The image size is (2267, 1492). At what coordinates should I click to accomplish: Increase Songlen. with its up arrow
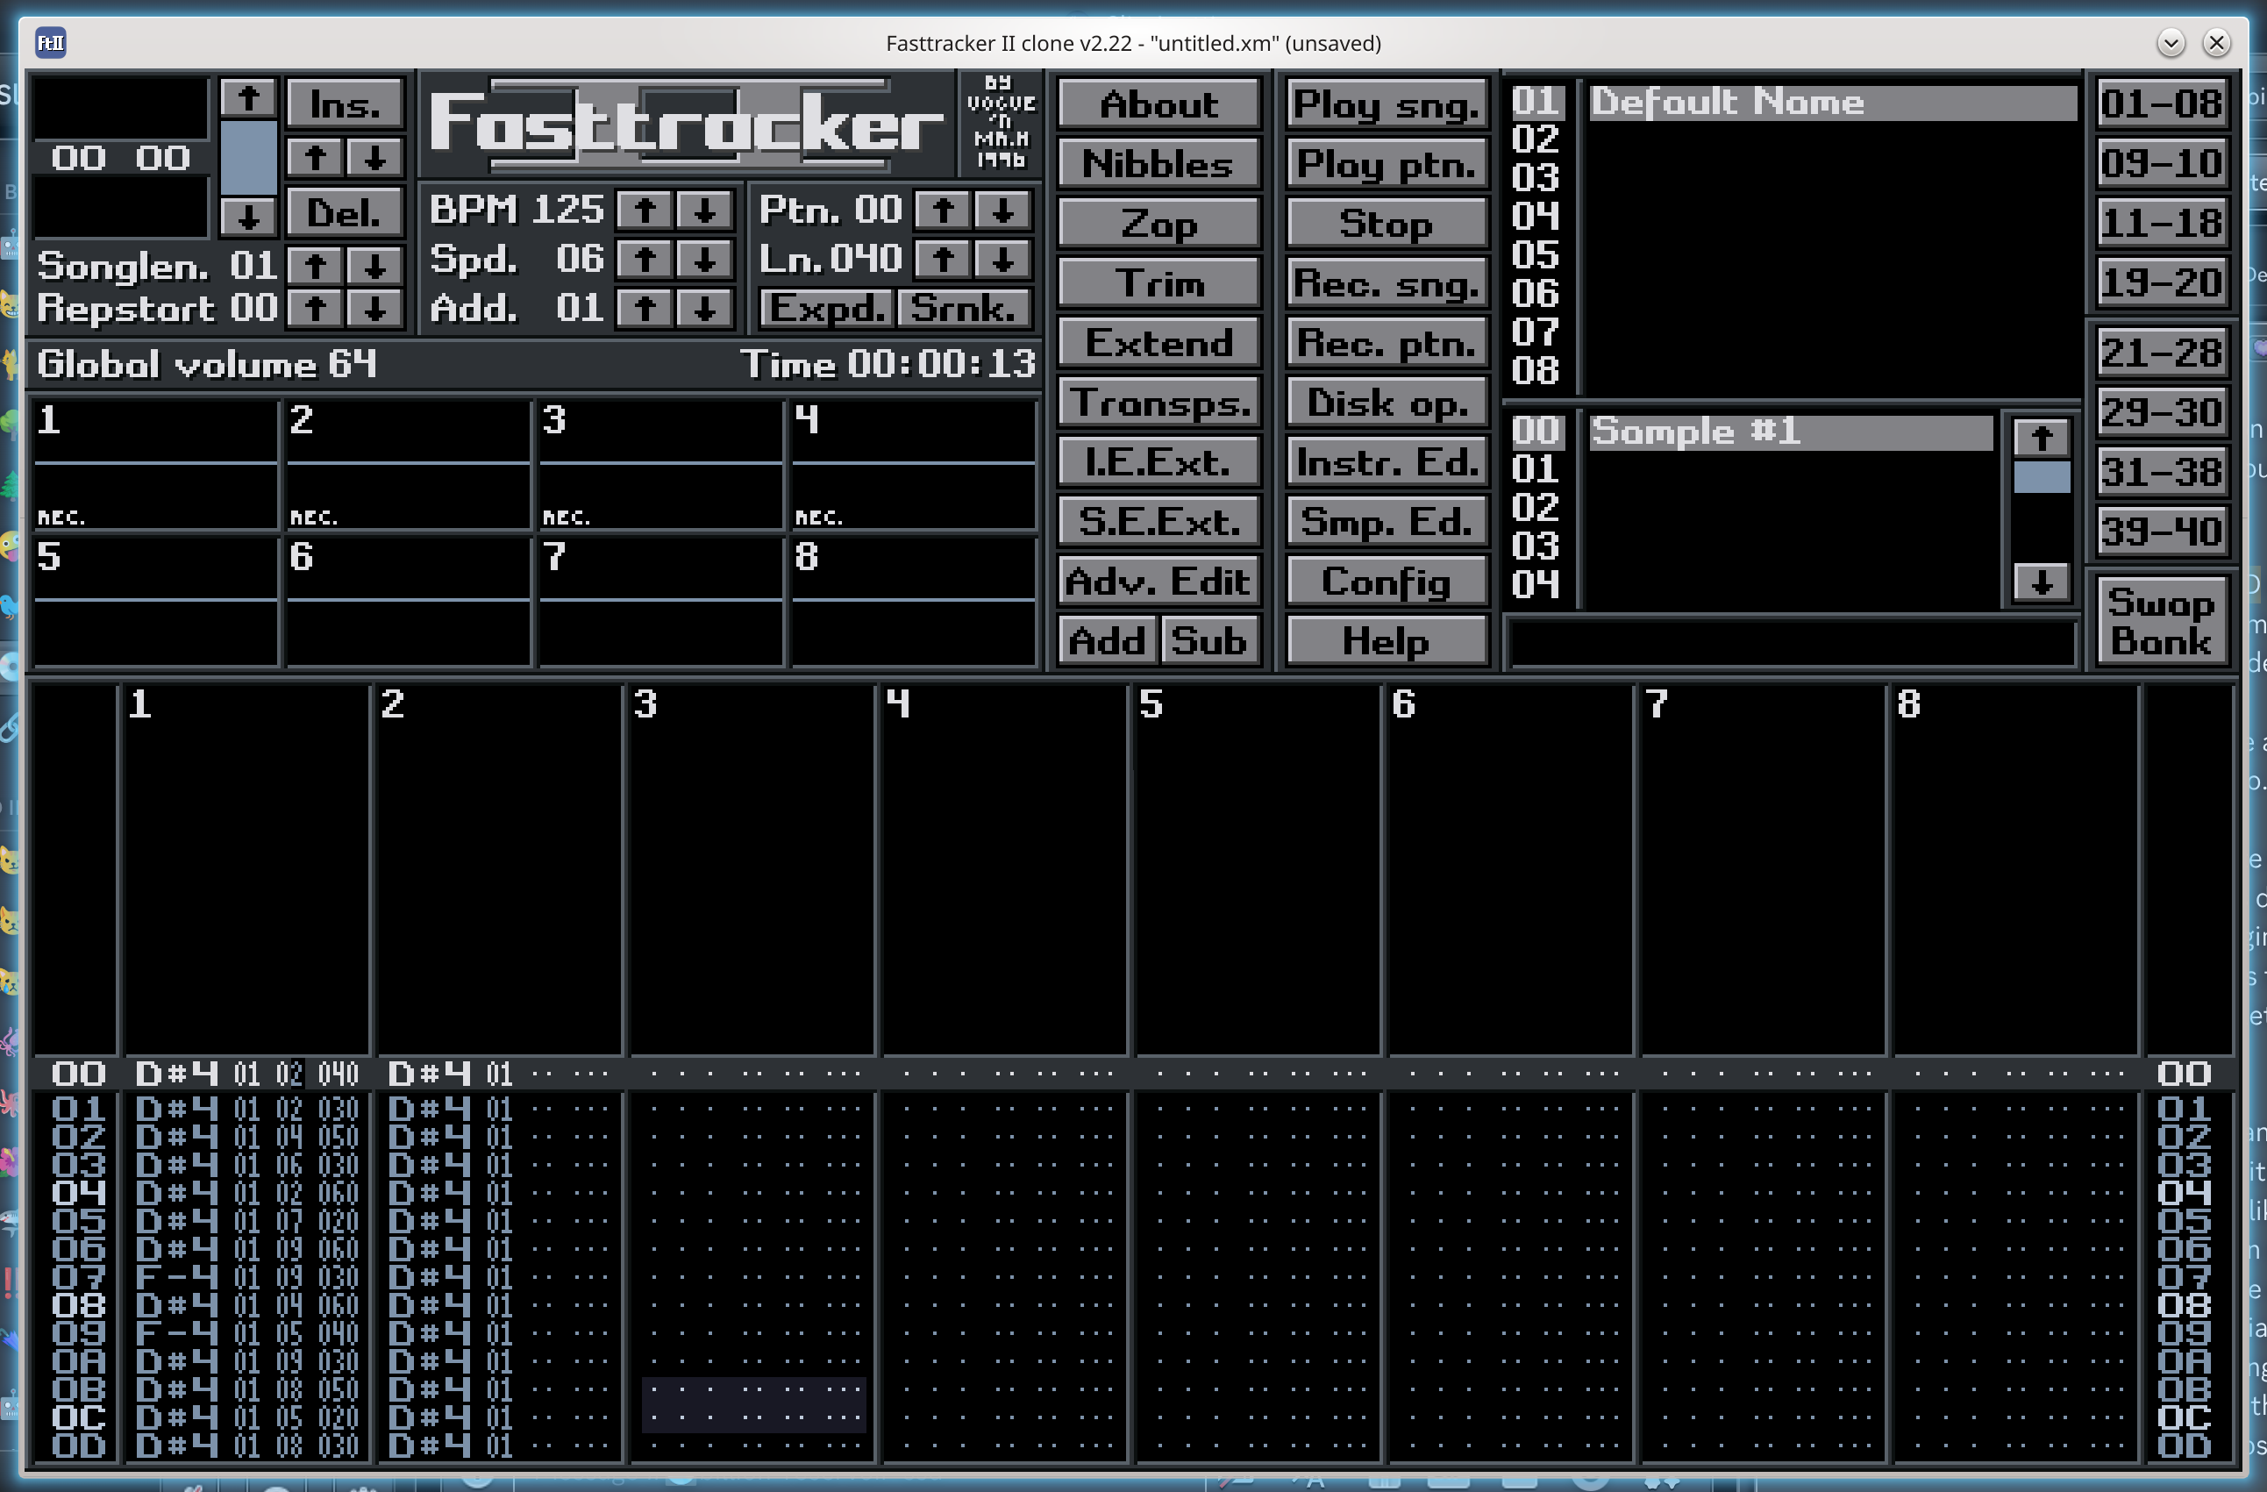pyautogui.click(x=316, y=266)
